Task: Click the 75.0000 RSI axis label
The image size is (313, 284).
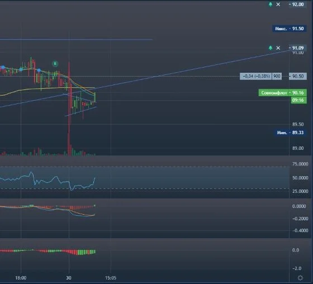Action: click(x=300, y=164)
